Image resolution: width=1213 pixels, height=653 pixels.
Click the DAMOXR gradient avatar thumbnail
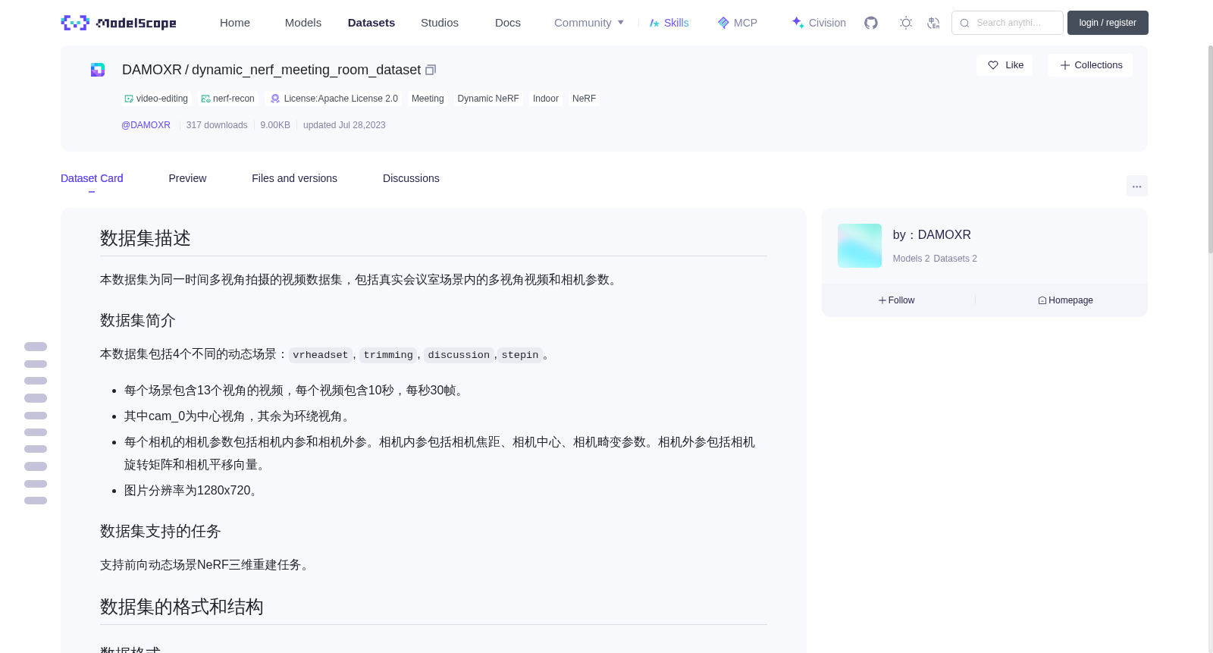tap(860, 246)
